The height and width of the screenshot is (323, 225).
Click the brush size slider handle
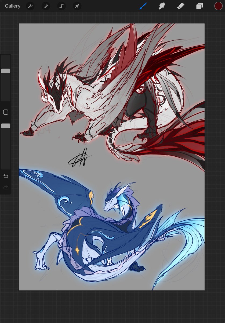click(x=6, y=71)
